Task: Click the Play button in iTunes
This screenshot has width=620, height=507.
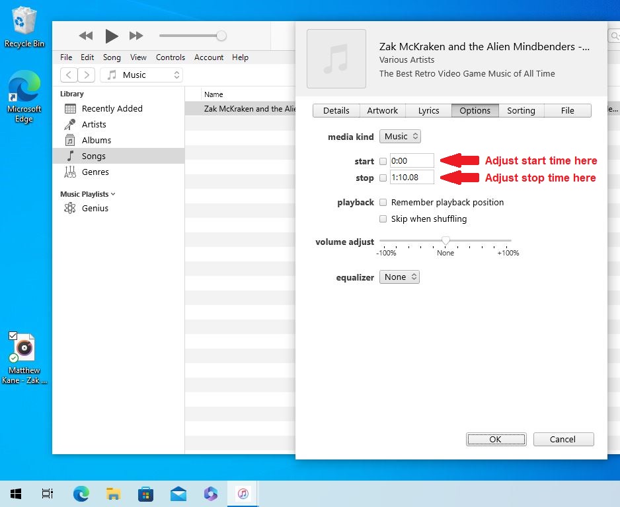Action: click(112, 36)
